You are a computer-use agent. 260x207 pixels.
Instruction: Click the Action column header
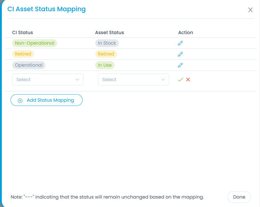coord(185,33)
